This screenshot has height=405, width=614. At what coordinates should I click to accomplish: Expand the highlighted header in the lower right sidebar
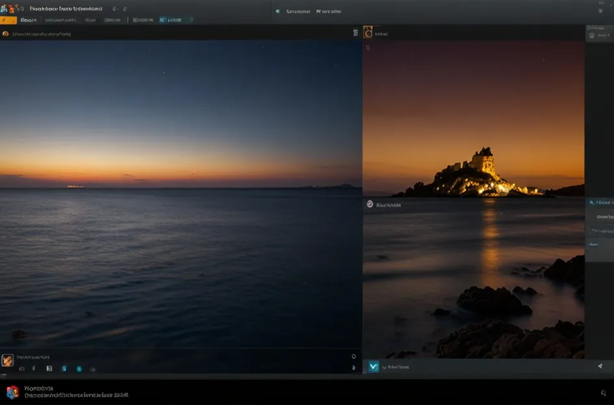coord(600,202)
